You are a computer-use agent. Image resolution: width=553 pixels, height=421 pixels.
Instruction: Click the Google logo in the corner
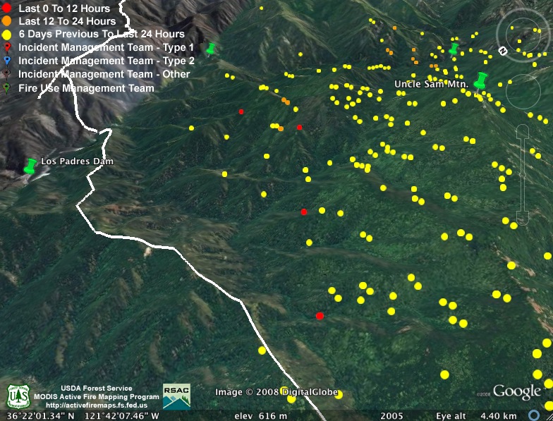pos(516,392)
